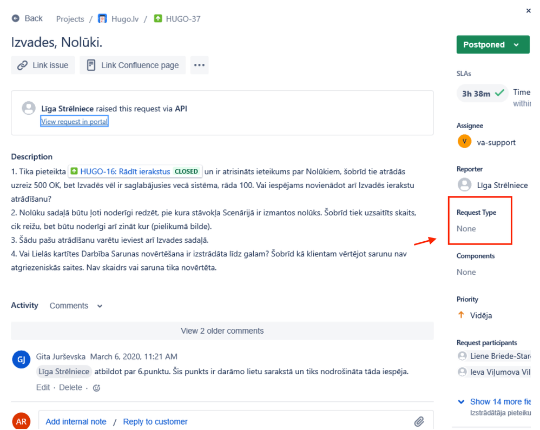Image resolution: width=540 pixels, height=430 pixels.
Task: Click the reporter avatar in request banner
Action: coord(29,108)
